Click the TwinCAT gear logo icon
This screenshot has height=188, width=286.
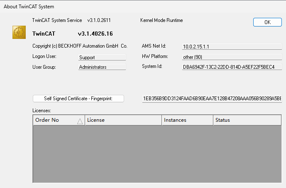tap(19, 32)
